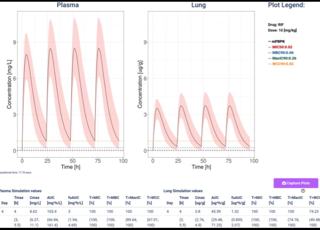Click the 'Dose: 10 [mg/kg]' legend text

pos(282,30)
